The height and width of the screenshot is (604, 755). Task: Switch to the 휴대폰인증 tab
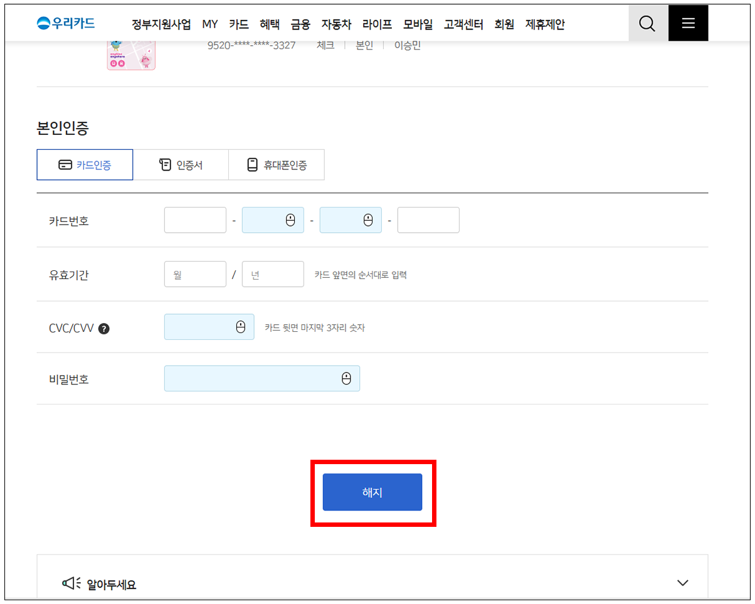pos(277,165)
